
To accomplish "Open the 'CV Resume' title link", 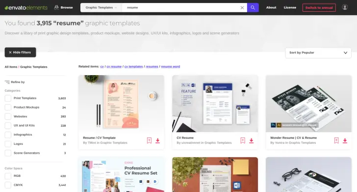I will [185, 137].
